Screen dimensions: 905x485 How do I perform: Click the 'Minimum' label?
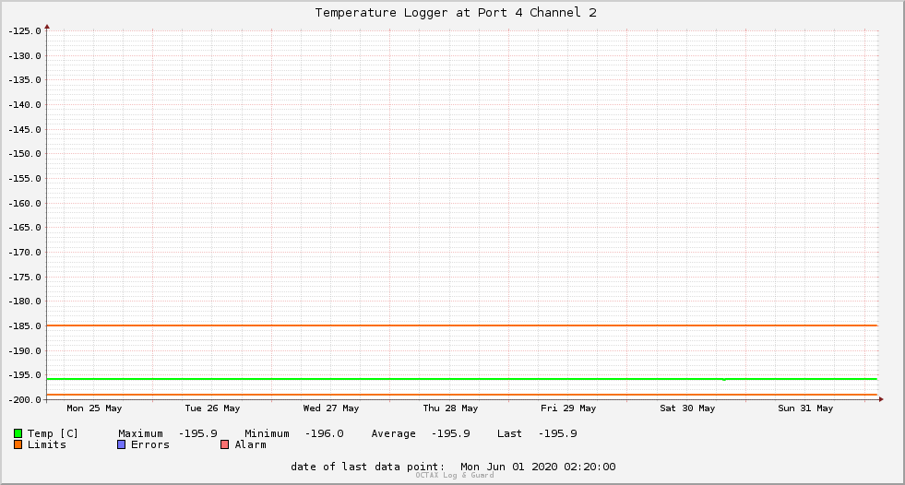click(267, 433)
